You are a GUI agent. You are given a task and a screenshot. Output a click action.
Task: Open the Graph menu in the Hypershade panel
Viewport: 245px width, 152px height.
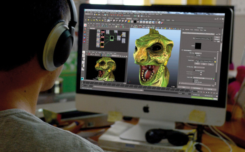pos(110,24)
